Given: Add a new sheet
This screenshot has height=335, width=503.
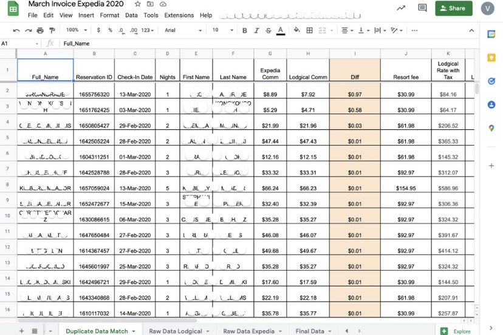Looking at the screenshot, I should (x=21, y=331).
